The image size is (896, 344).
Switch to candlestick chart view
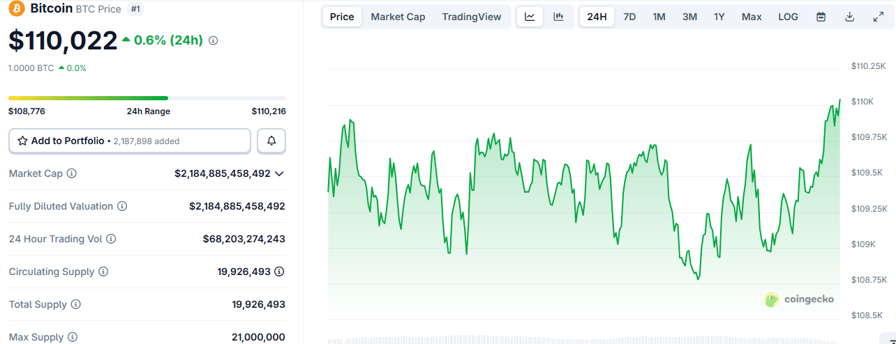558,17
